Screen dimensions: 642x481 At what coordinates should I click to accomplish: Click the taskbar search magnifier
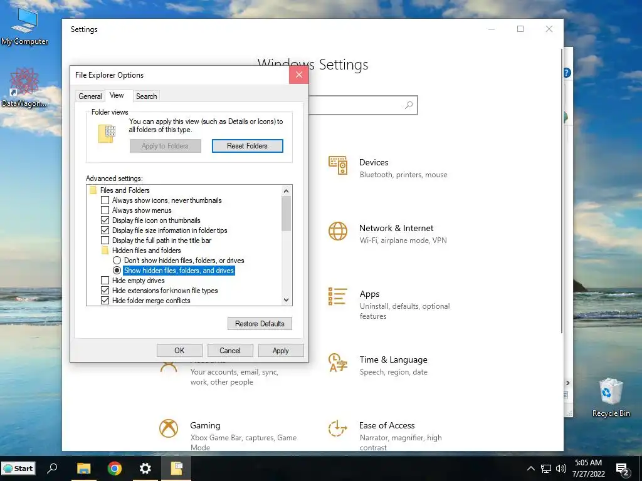(53, 468)
